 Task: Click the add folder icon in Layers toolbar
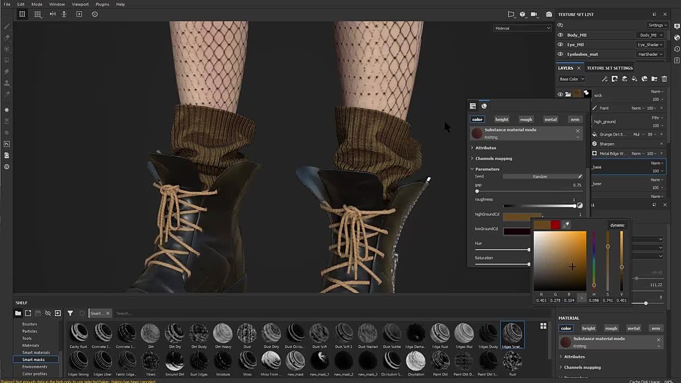click(x=654, y=79)
